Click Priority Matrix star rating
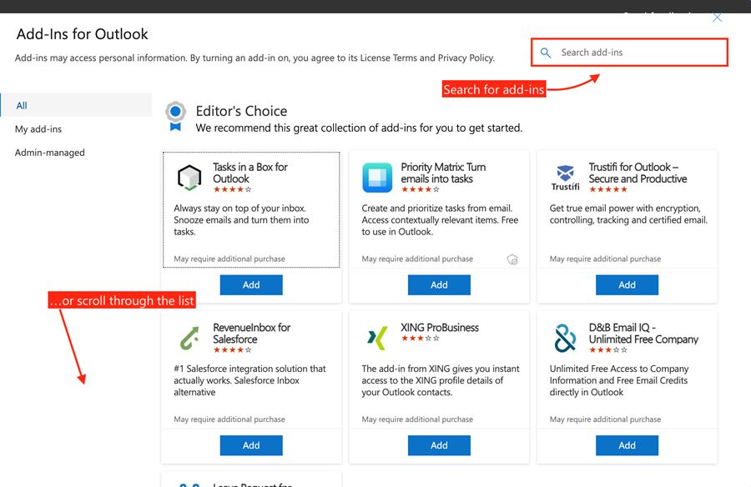 click(420, 189)
